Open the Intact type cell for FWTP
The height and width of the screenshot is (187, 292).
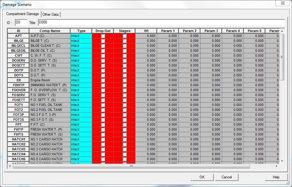pyautogui.click(x=81, y=129)
